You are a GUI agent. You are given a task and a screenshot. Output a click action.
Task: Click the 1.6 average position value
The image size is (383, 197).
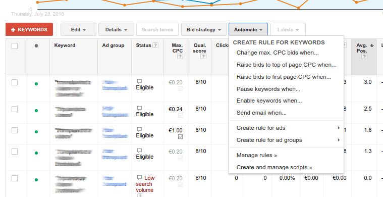coord(368,130)
